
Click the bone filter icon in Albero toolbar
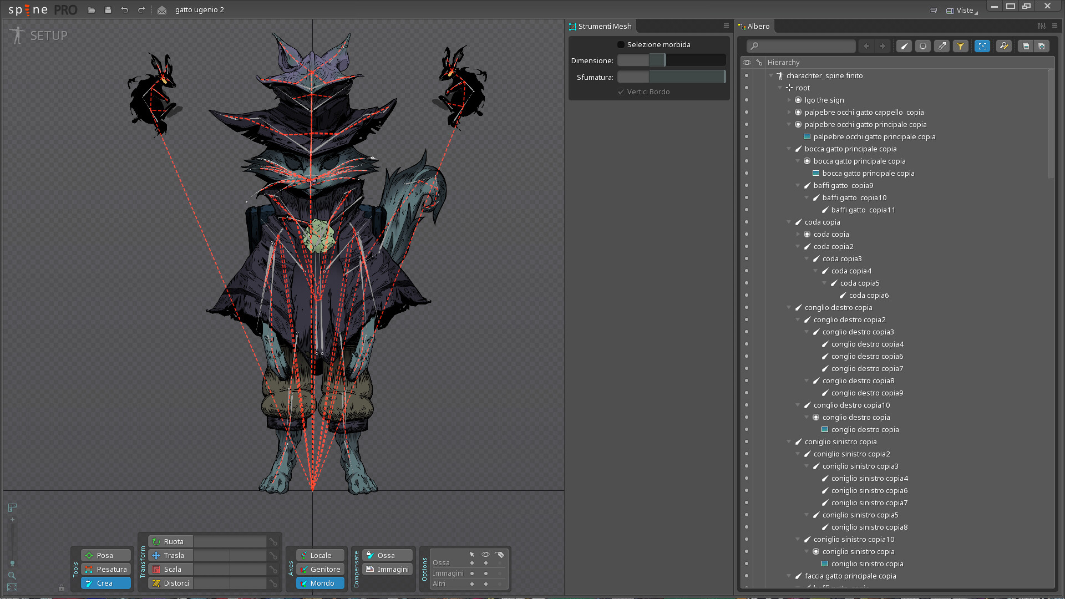904,46
